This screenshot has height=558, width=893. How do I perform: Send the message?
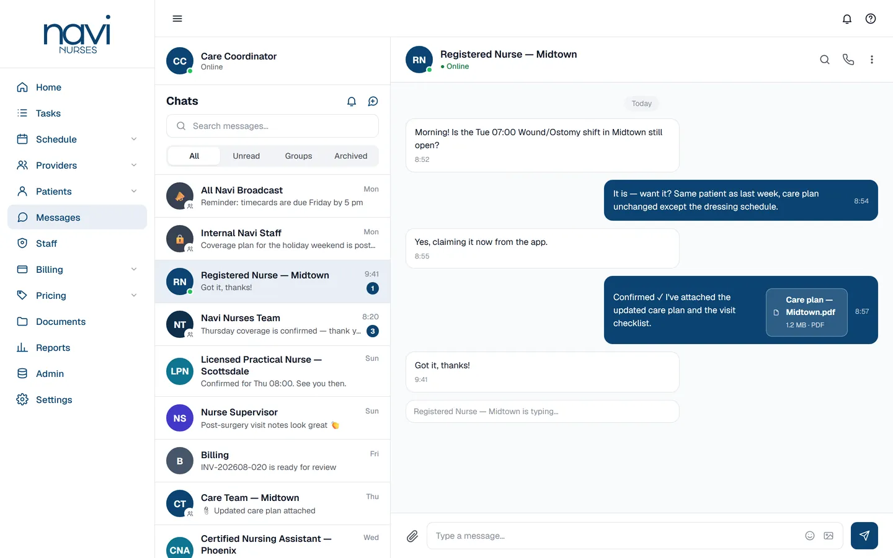point(864,536)
